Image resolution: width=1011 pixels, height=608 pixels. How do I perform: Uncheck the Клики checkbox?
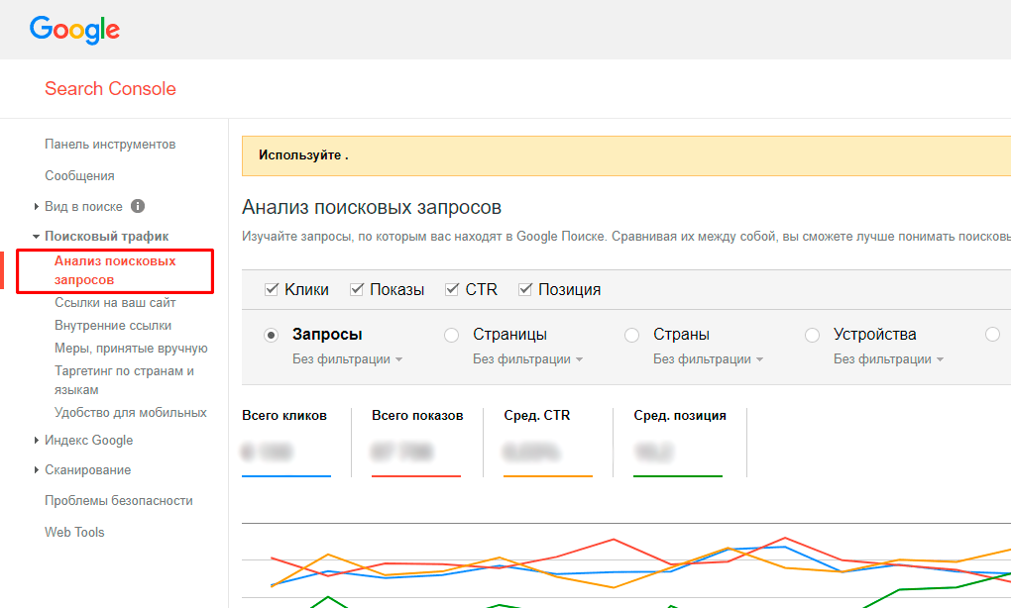point(272,289)
